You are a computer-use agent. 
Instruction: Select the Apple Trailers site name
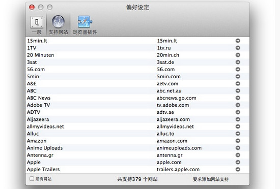[x=43, y=169]
